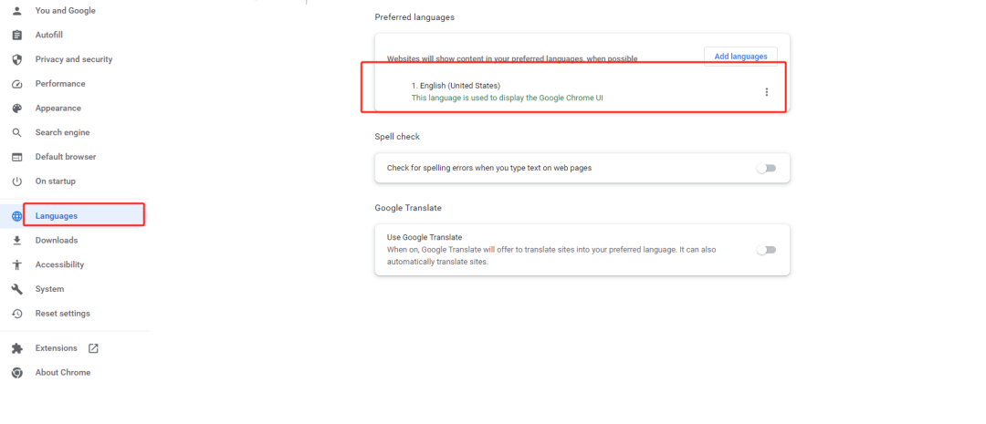Select Reset settings in the sidebar
The height and width of the screenshot is (424, 986).
[x=62, y=314]
